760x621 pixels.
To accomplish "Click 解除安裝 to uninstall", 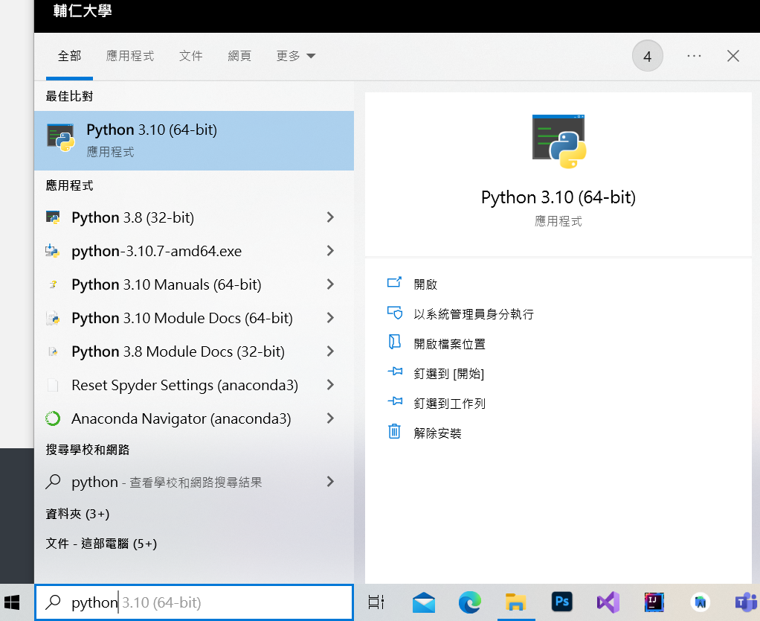I will (437, 433).
